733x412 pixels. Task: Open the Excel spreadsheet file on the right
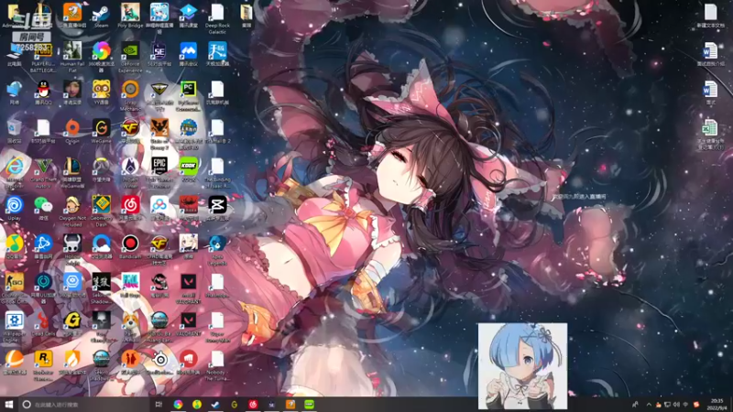click(709, 135)
